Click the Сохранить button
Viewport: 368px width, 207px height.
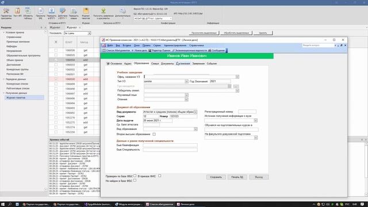[x=216, y=177]
